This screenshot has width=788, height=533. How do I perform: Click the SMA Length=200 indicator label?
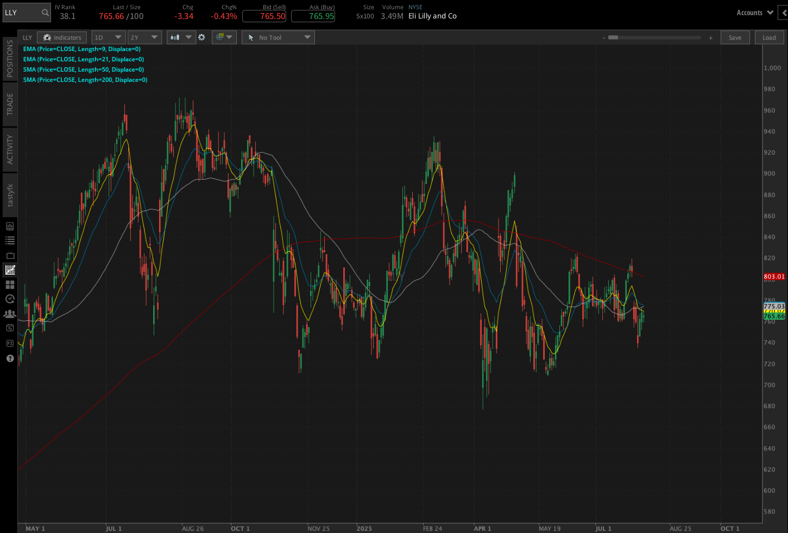(x=85, y=80)
